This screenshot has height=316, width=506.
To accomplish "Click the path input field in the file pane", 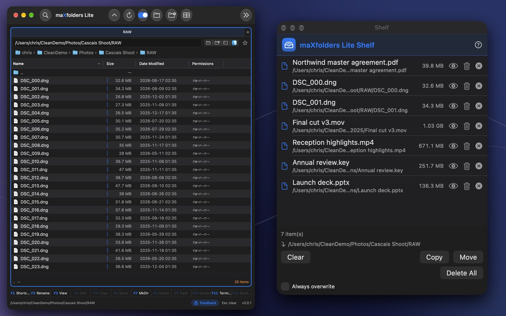I will tap(107, 43).
